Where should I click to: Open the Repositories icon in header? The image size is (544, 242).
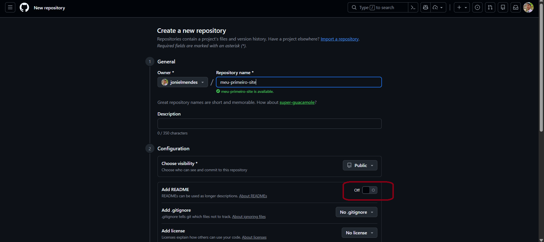[503, 8]
